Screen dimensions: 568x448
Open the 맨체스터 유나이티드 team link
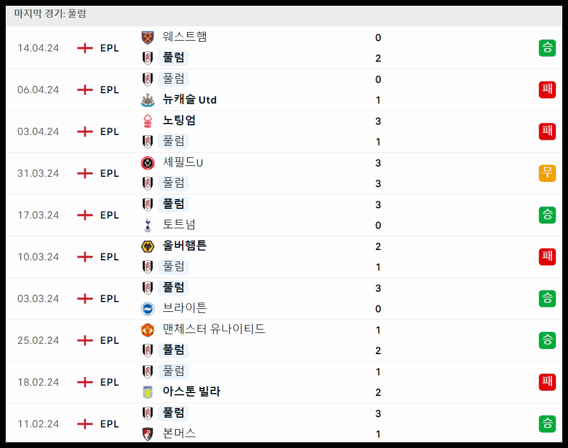click(214, 329)
